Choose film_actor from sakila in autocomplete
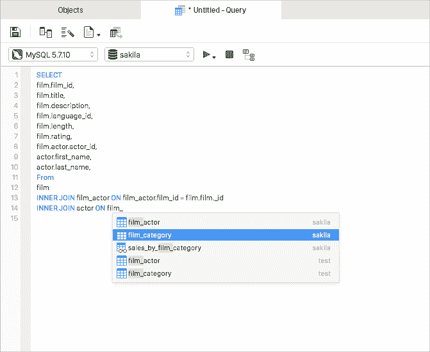430x352 pixels. 226,222
